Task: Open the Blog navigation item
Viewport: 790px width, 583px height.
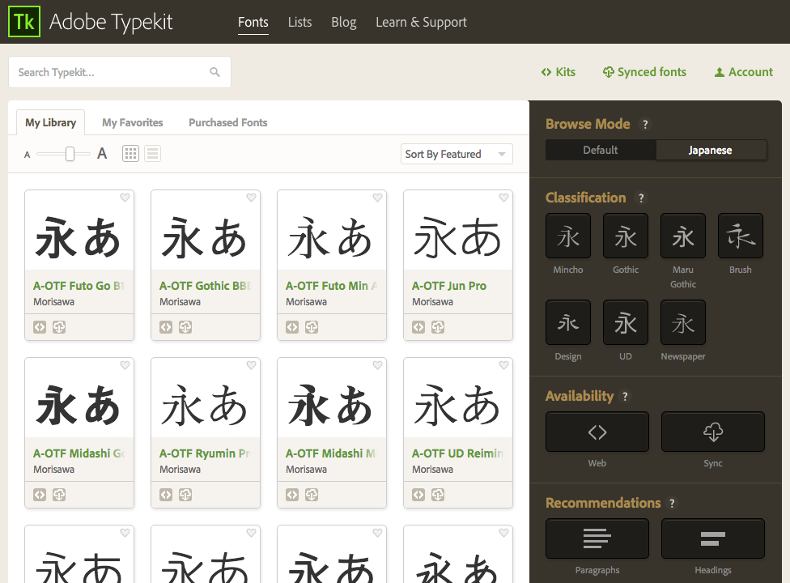Action: pos(344,22)
